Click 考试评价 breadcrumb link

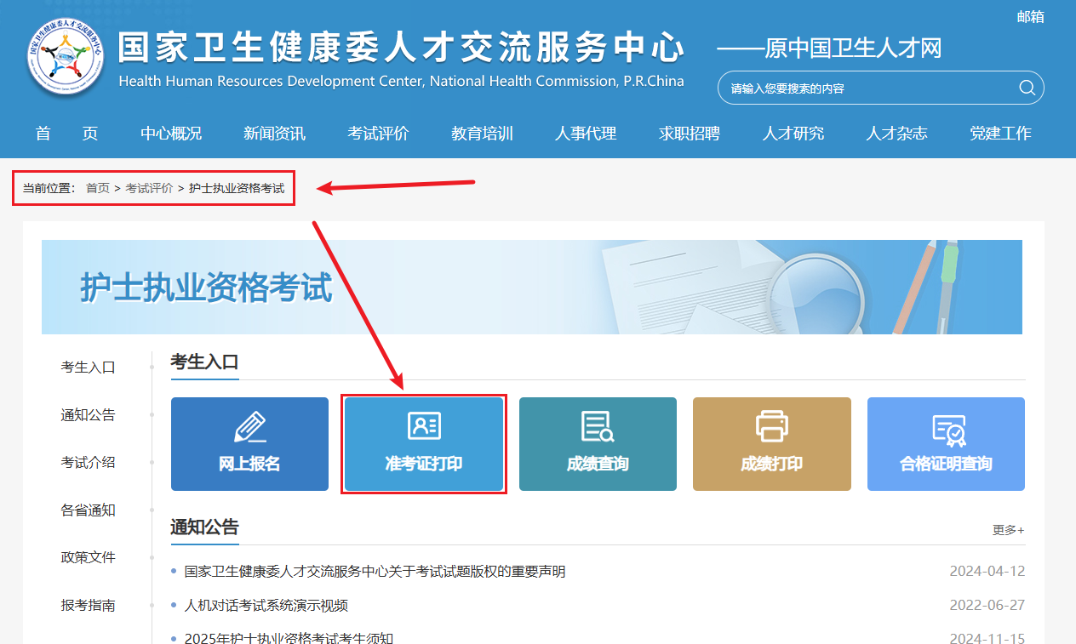point(149,188)
